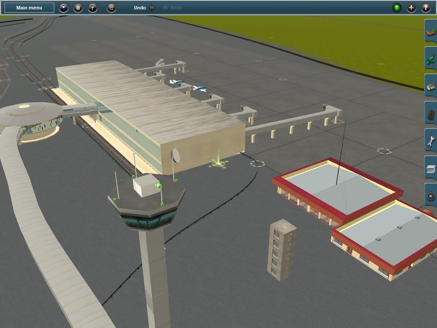Click the driver figure icon in top toolbar
The image size is (437, 328).
64,8
